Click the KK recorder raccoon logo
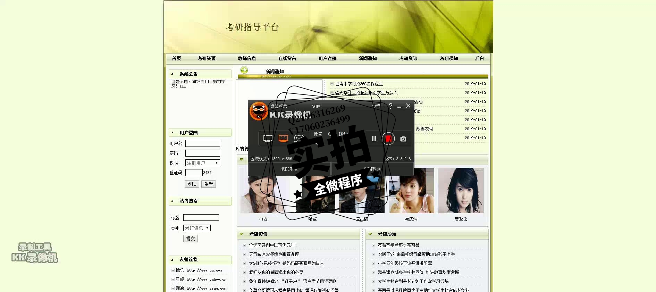 click(x=259, y=111)
